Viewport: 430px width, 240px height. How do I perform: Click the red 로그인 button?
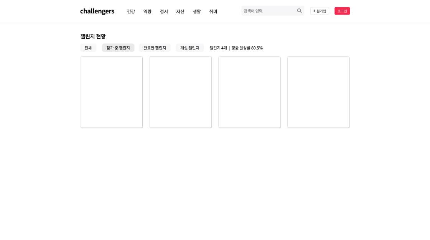tap(342, 11)
